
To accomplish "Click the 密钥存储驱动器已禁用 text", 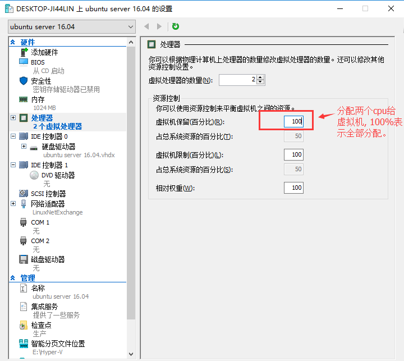I will 66,89.
